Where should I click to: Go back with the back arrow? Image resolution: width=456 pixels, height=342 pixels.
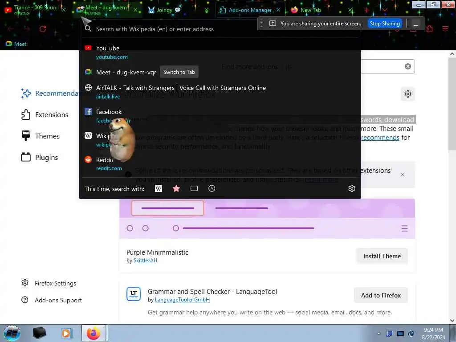click(11, 29)
